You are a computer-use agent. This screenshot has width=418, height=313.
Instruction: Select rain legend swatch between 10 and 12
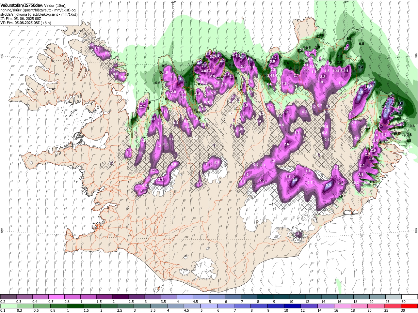292,306
